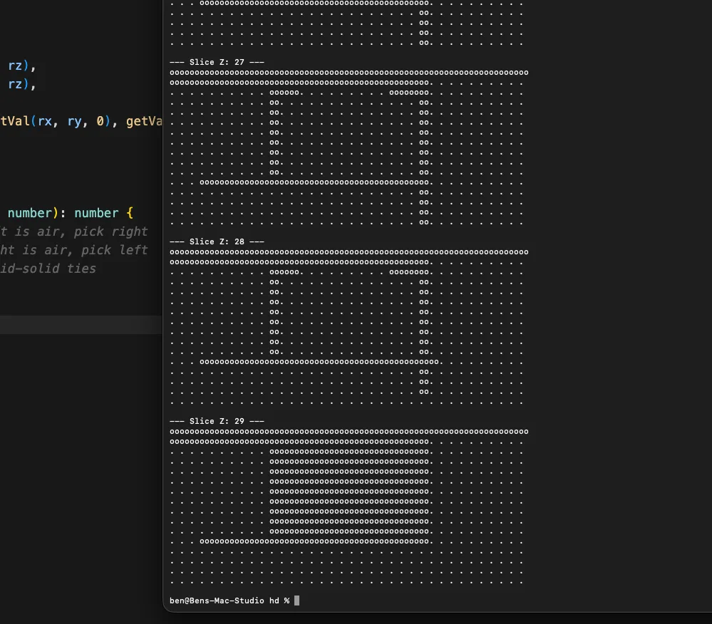Viewport: 712px width, 624px height.
Task: Click the second "rz)," line in the editor
Action: (21, 84)
